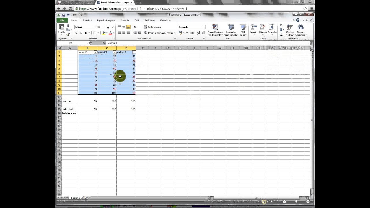Viewport: 370px width, 208px height.
Task: Click the Trova e seleziona button
Action: pyautogui.click(x=301, y=30)
